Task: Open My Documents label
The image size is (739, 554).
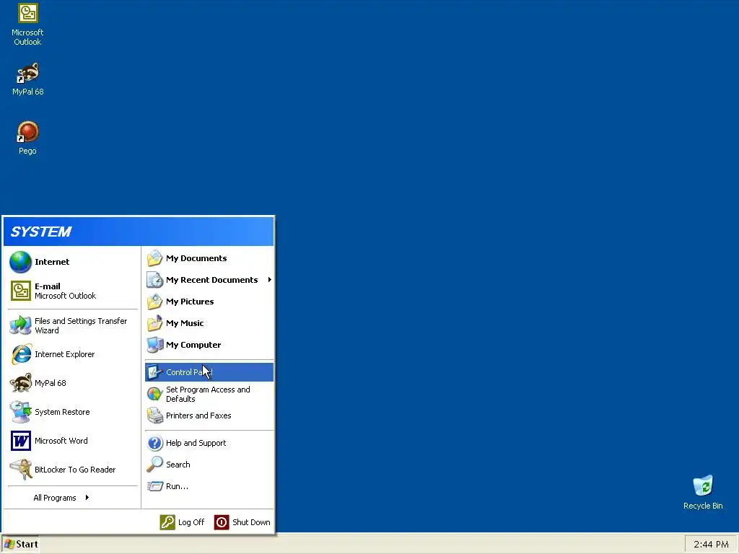Action: [196, 258]
